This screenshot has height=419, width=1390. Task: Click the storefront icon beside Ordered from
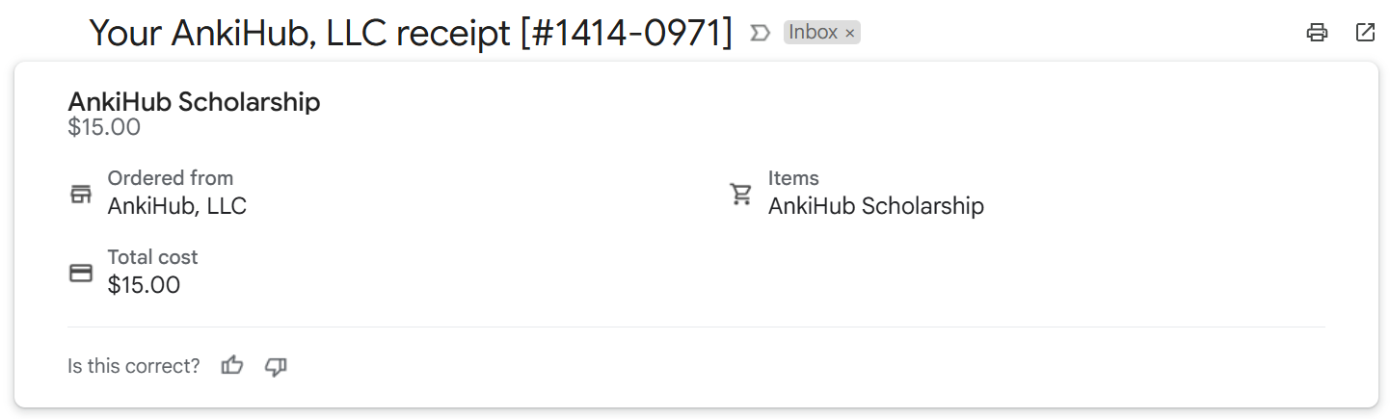coord(81,194)
